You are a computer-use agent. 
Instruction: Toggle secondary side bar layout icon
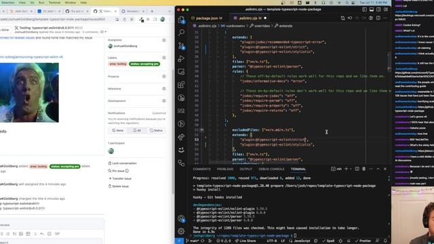378,9
